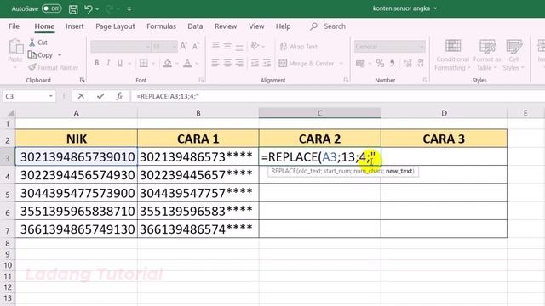Toggle Bold formatting
Screen dimensions: 545x306
tap(96, 63)
